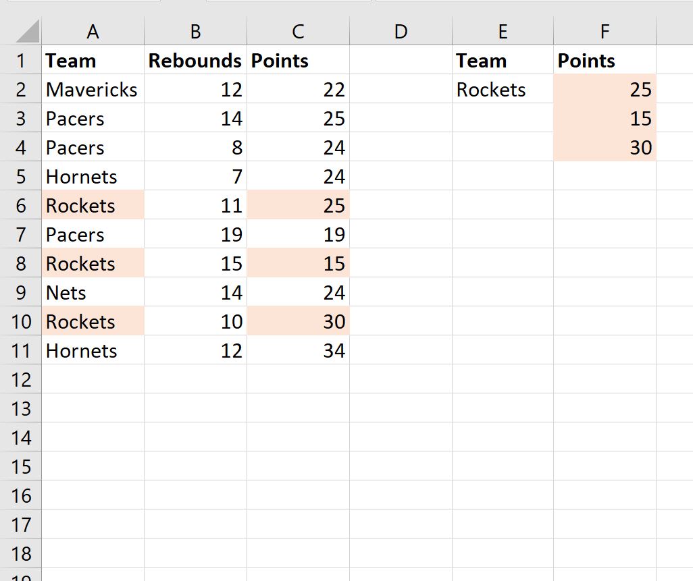Select column A header
This screenshot has width=693, height=581.
(93, 32)
